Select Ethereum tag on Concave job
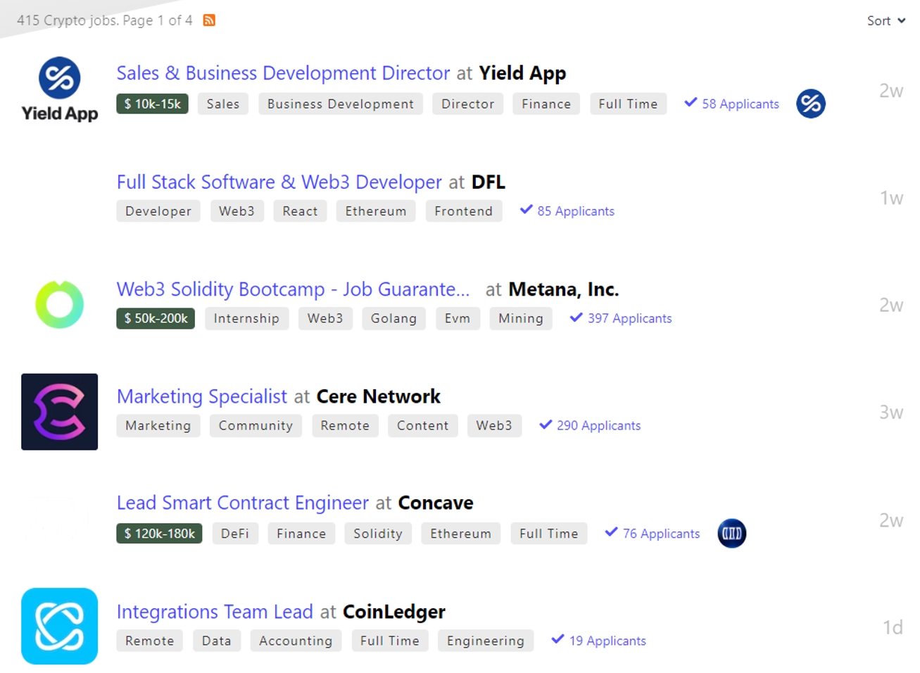The width and height of the screenshot is (920, 673). click(461, 534)
